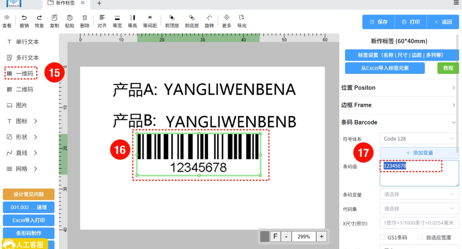This screenshot has height=249, width=462.
Task: Open the 条码变量 dropdown
Action: (x=419, y=194)
